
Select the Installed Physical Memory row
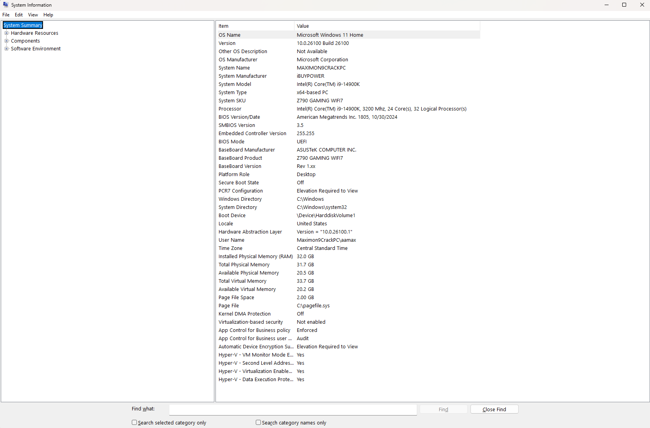(274, 256)
